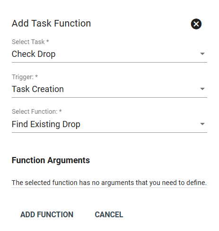Click the underline below Find Existing Drop
Viewport: 219px width, 231px height.
click(109, 132)
